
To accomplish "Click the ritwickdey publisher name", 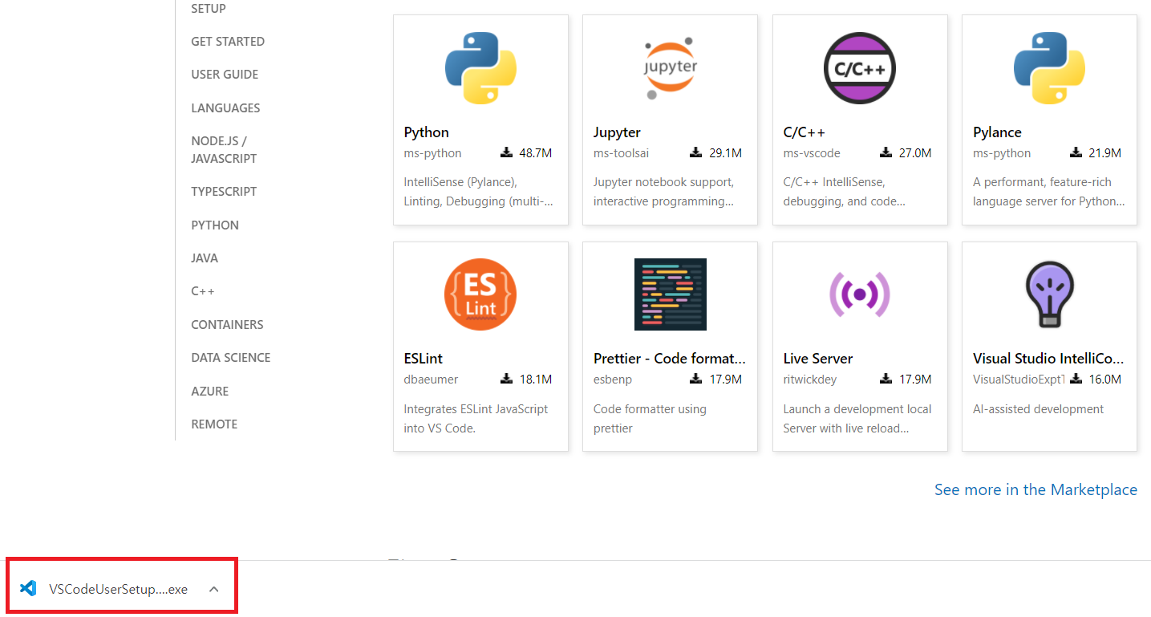I will coord(812,380).
